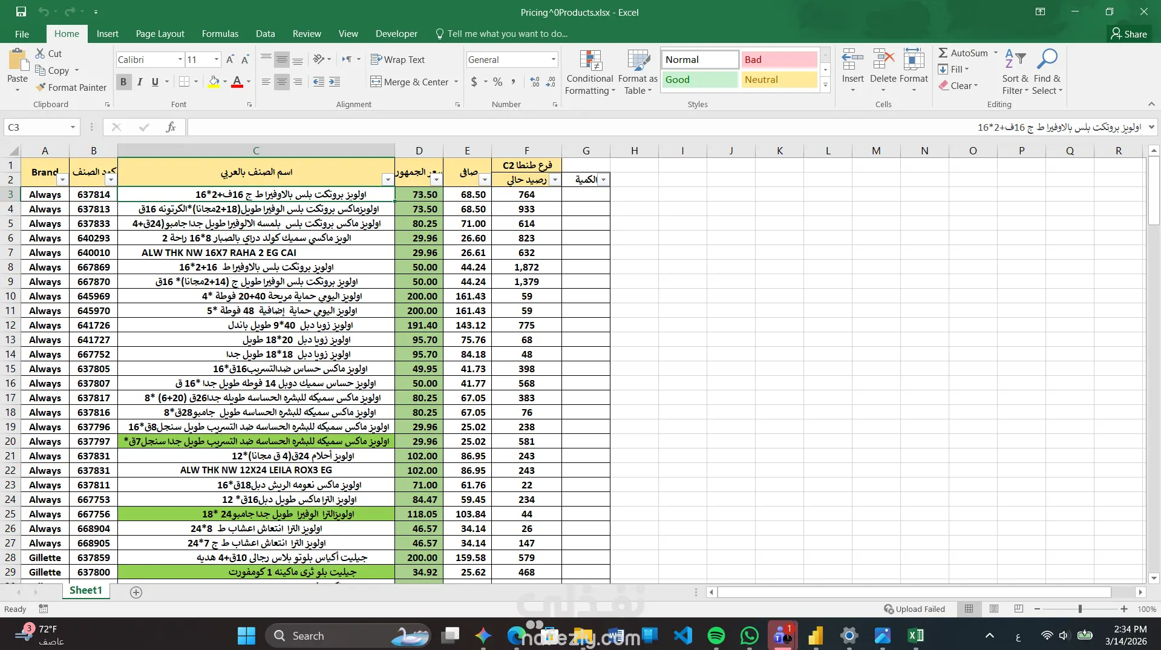Click the Name Box showing C3
Screen dimensions: 1161x650
tap(36, 127)
